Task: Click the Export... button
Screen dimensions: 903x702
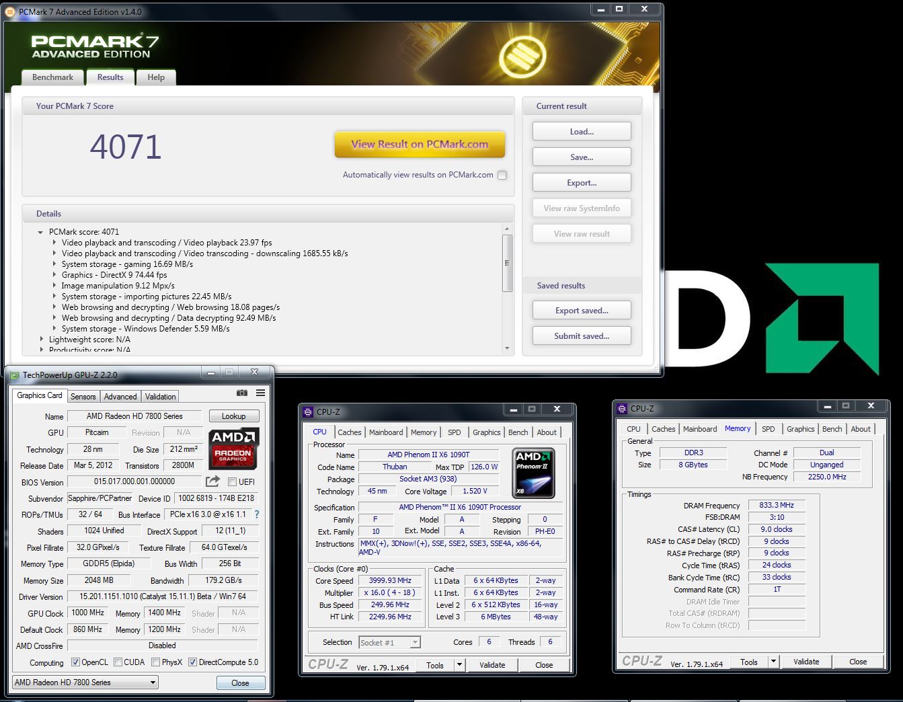Action: pos(582,183)
